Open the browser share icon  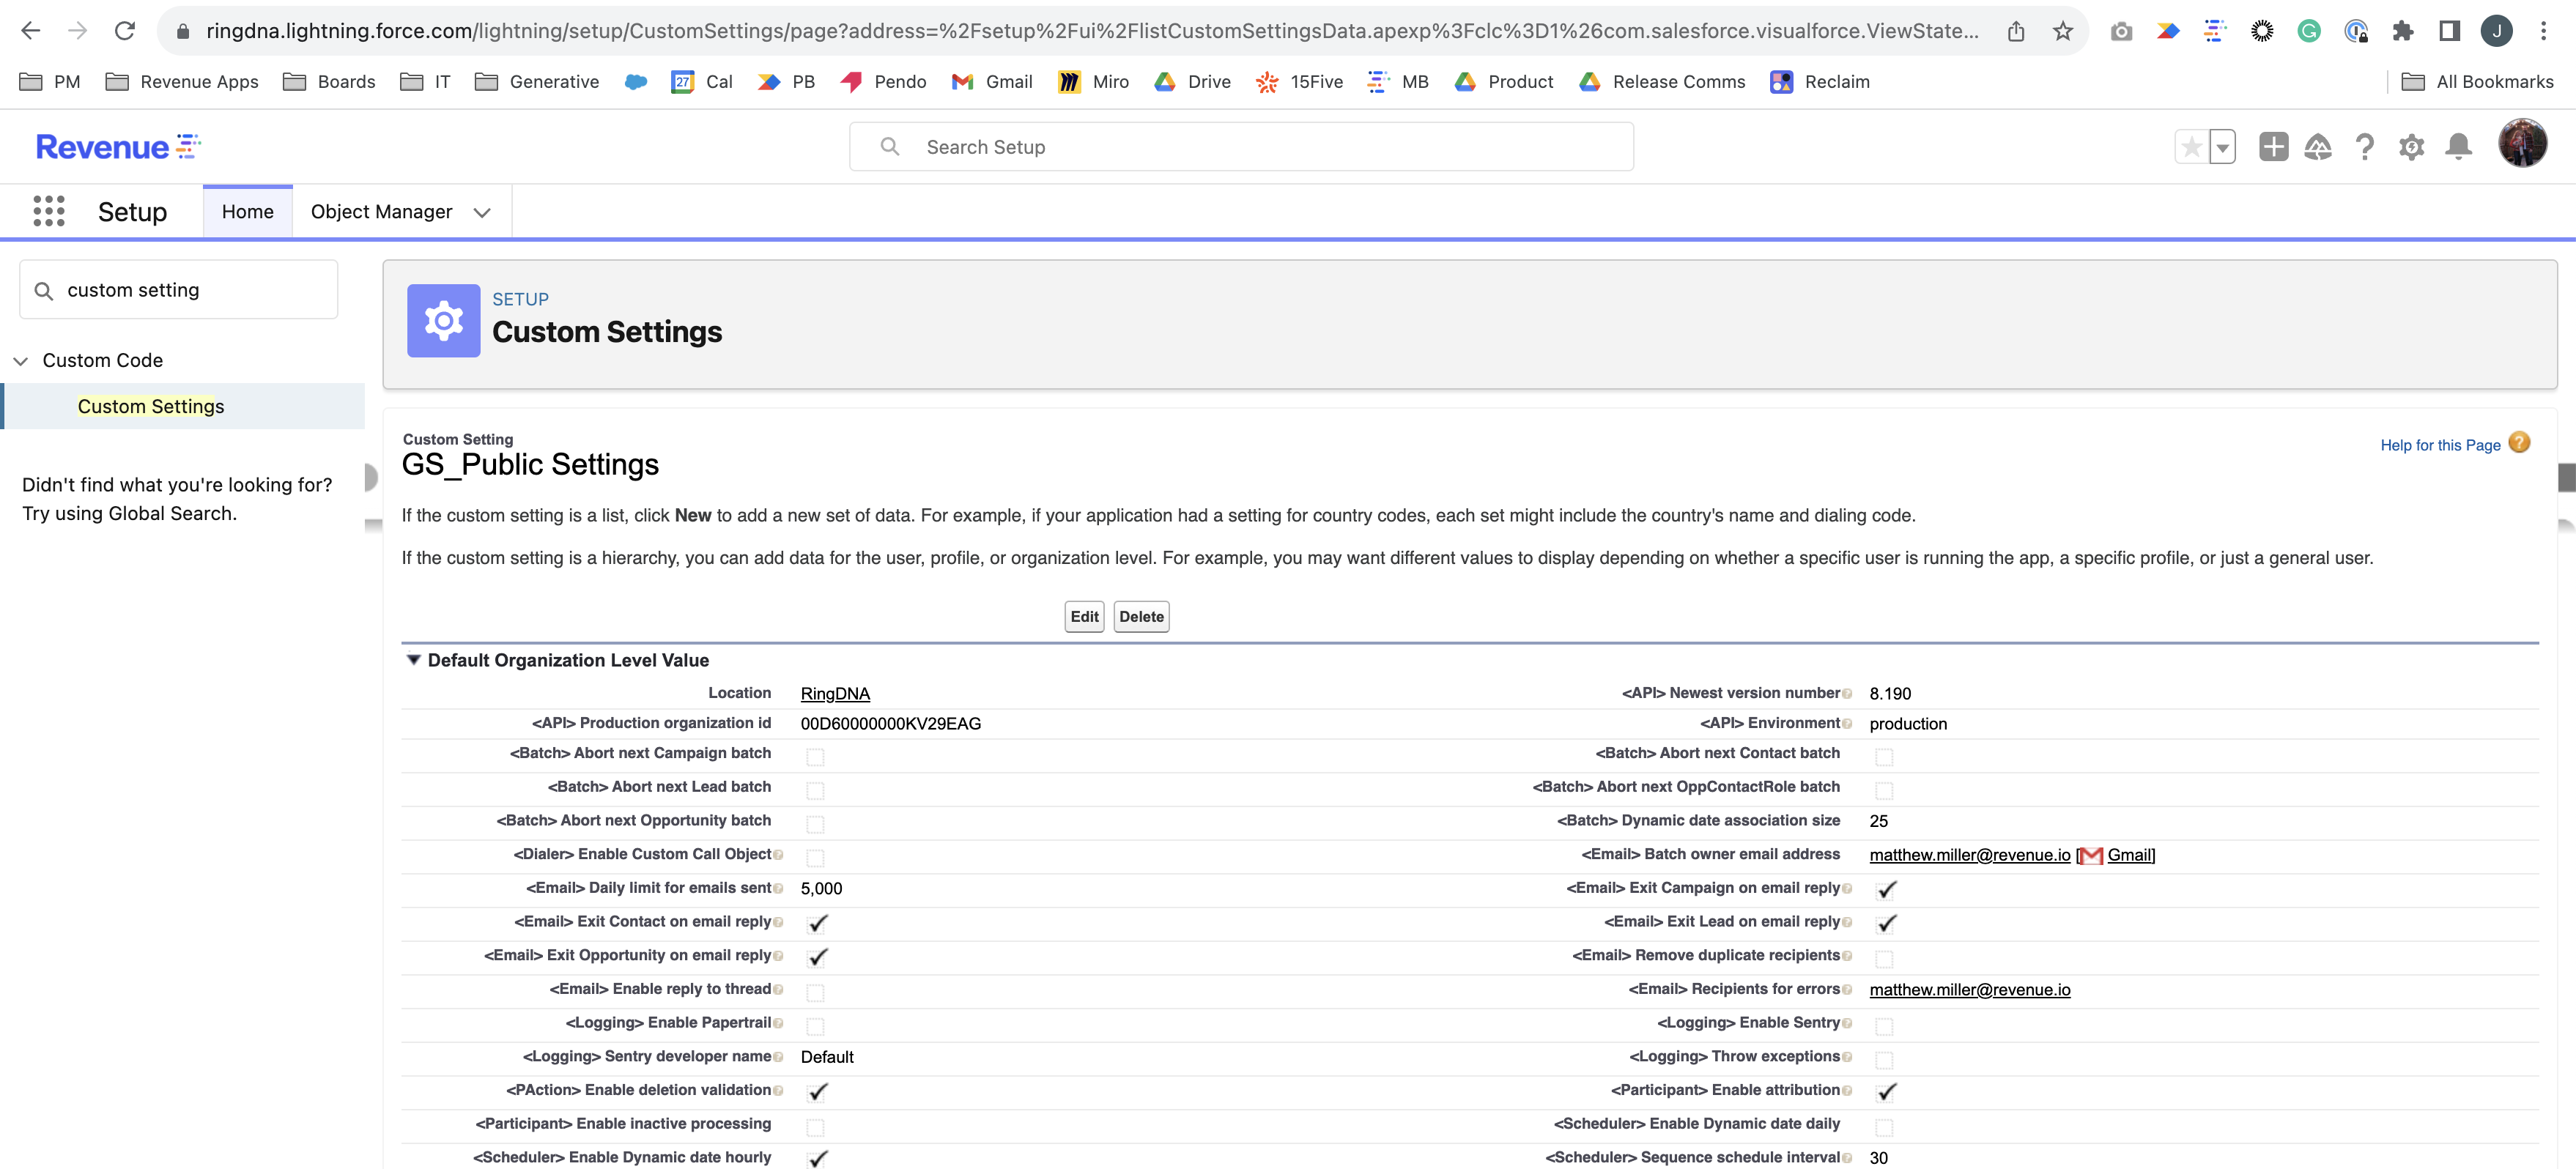pyautogui.click(x=2016, y=31)
